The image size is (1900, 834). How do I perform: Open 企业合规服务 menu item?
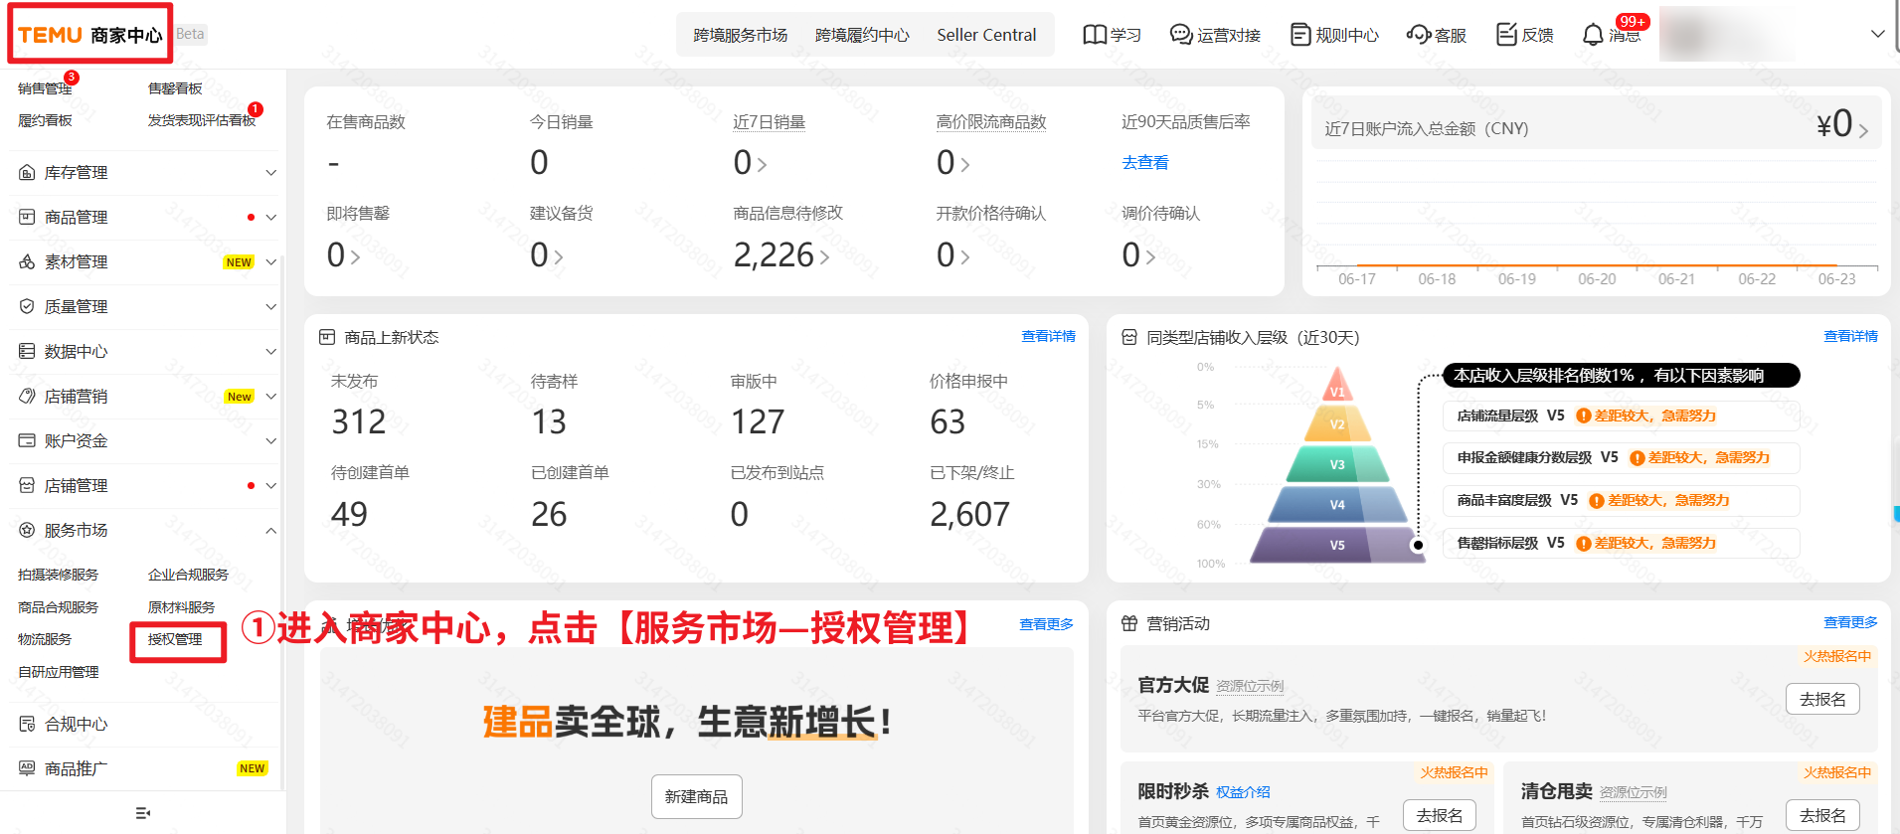click(188, 575)
